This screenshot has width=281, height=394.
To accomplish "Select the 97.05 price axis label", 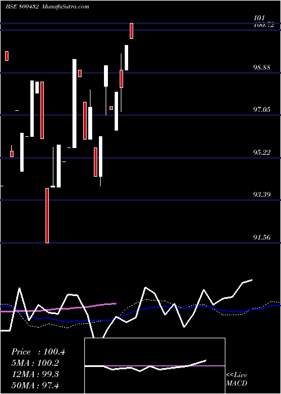I will tap(262, 110).
